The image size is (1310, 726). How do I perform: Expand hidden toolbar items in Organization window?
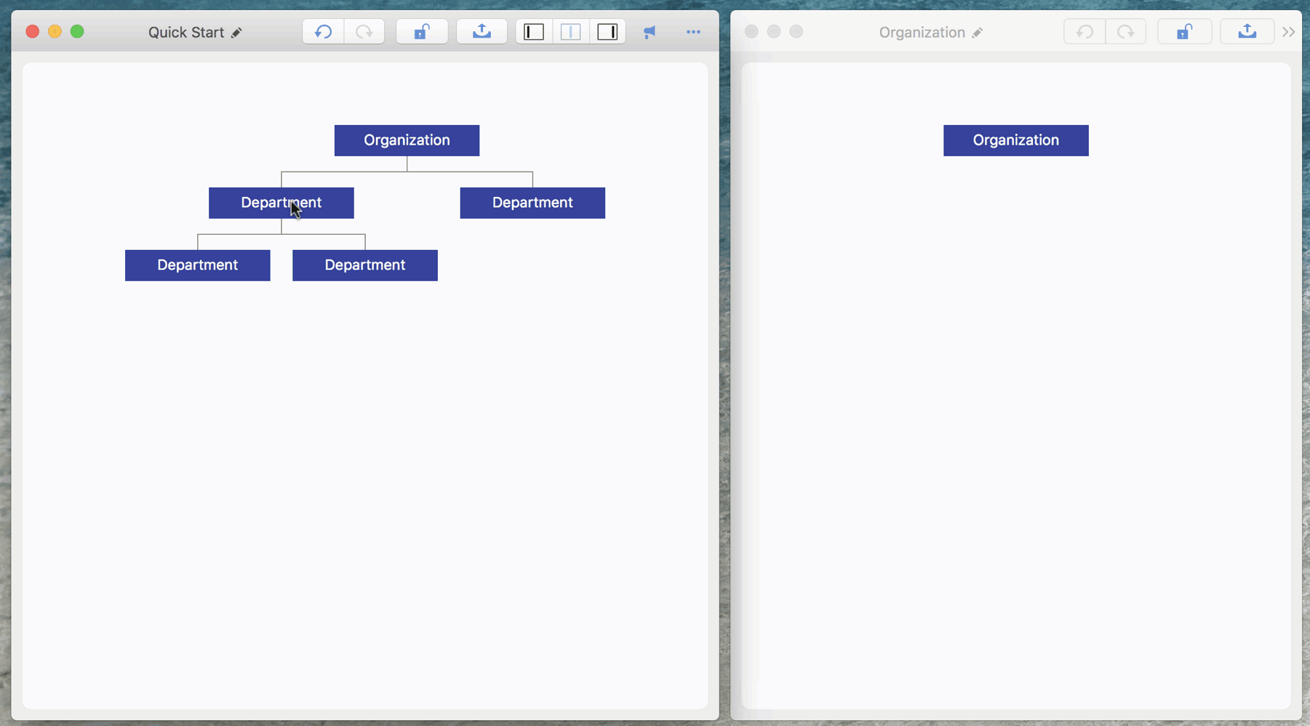pyautogui.click(x=1288, y=32)
